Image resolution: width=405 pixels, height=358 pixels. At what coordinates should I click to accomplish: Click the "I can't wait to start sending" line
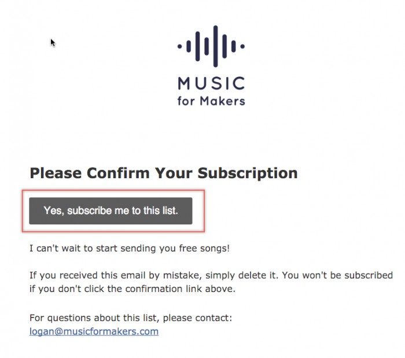pos(98,249)
